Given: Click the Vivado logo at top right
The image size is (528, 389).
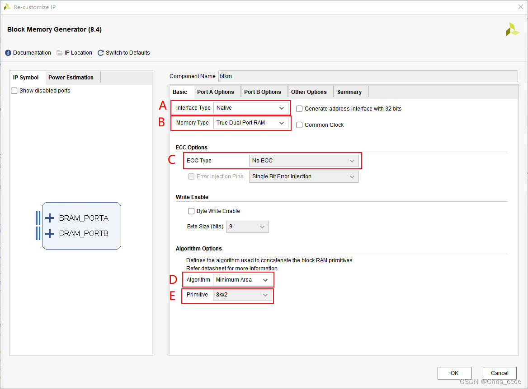Looking at the screenshot, I should click(512, 30).
